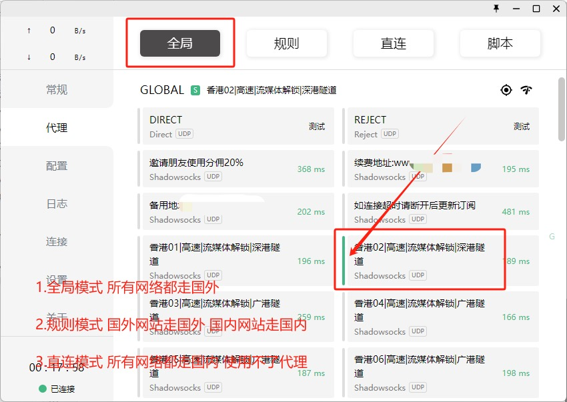The width and height of the screenshot is (567, 402).
Task: Switch to 直连 direct mode
Action: click(394, 43)
